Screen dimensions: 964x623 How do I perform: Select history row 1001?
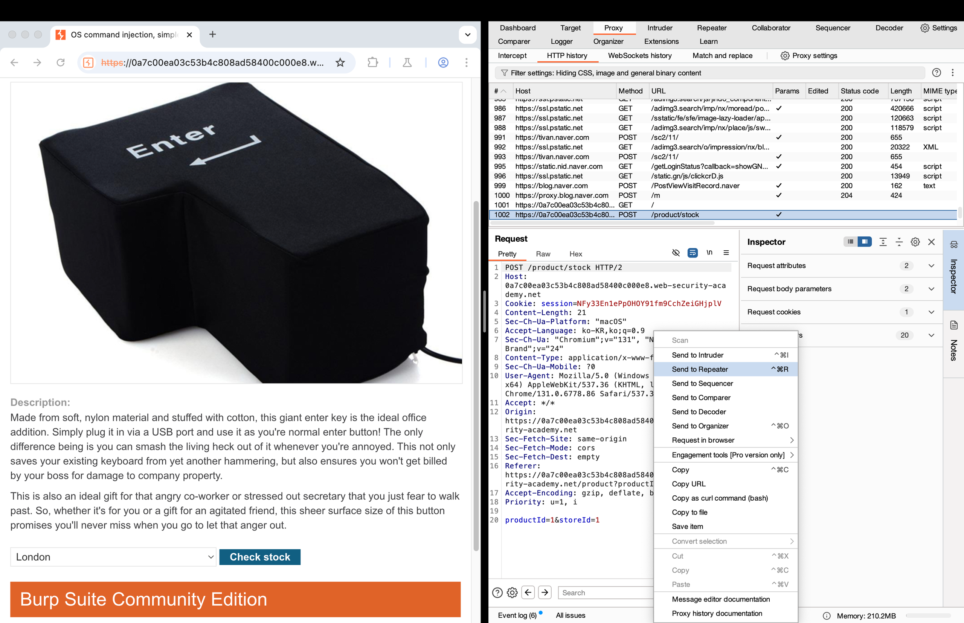(722, 205)
